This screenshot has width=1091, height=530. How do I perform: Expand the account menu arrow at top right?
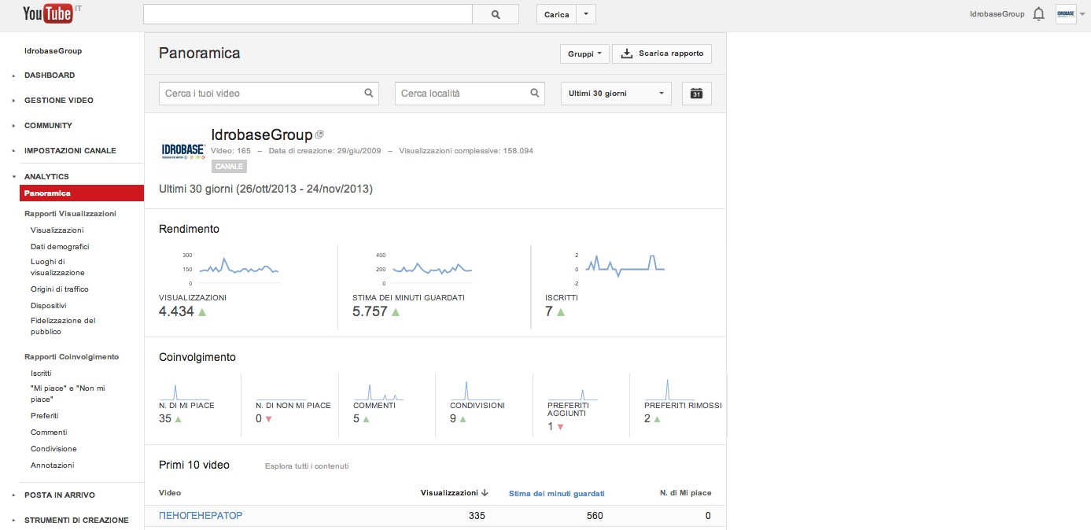[x=1083, y=14]
